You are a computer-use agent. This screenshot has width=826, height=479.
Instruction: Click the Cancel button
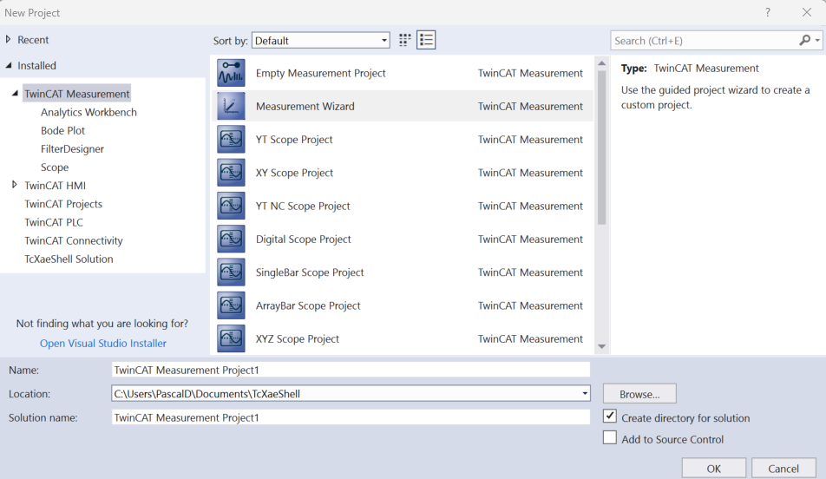click(783, 469)
